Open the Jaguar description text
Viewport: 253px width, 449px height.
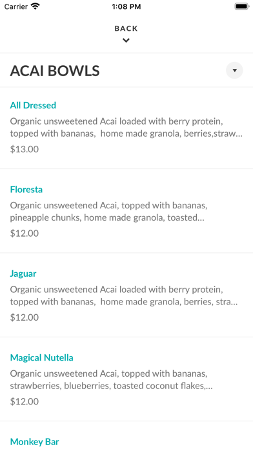(x=124, y=295)
